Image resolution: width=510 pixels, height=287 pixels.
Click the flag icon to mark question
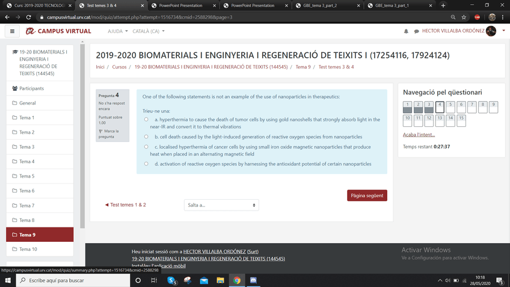click(101, 131)
